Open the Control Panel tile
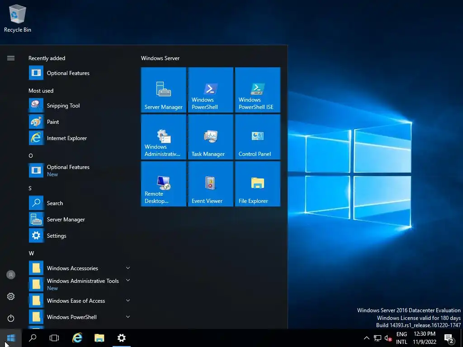The width and height of the screenshot is (463, 347). click(257, 136)
